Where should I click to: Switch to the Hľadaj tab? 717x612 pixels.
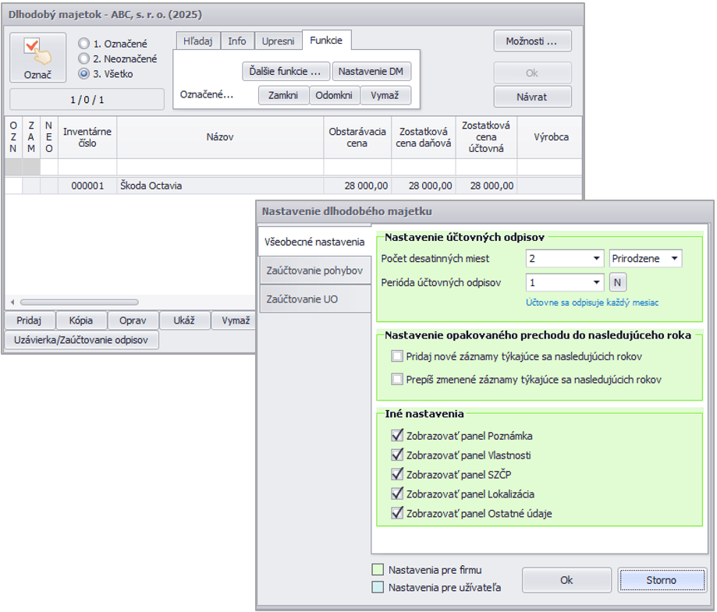click(197, 41)
